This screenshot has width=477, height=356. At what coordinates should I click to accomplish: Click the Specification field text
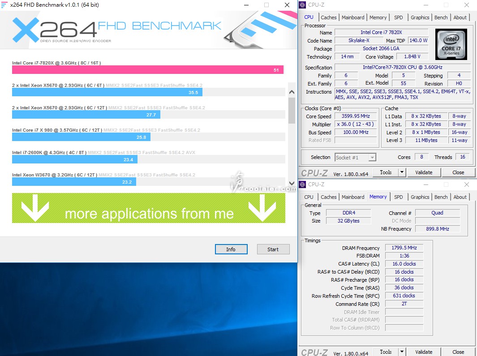pos(403,67)
